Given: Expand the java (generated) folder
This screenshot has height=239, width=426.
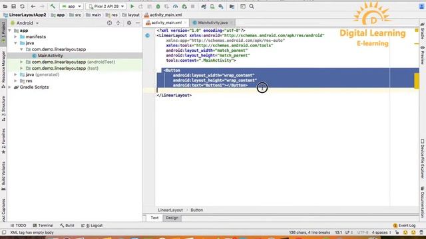Looking at the screenshot, I should pyautogui.click(x=15, y=74).
